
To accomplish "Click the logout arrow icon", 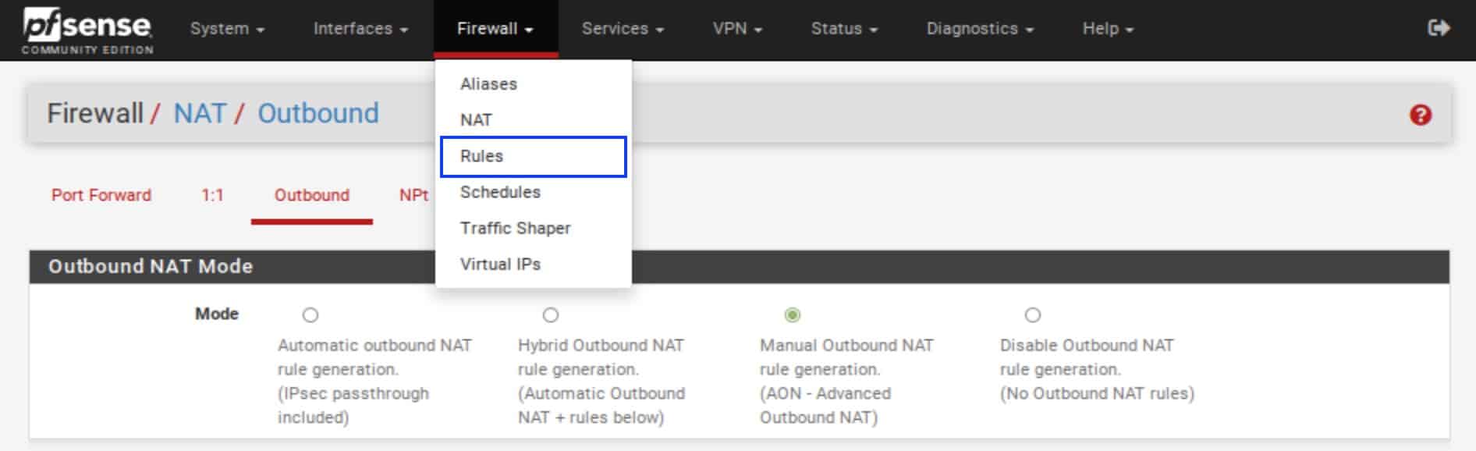I will (x=1439, y=28).
